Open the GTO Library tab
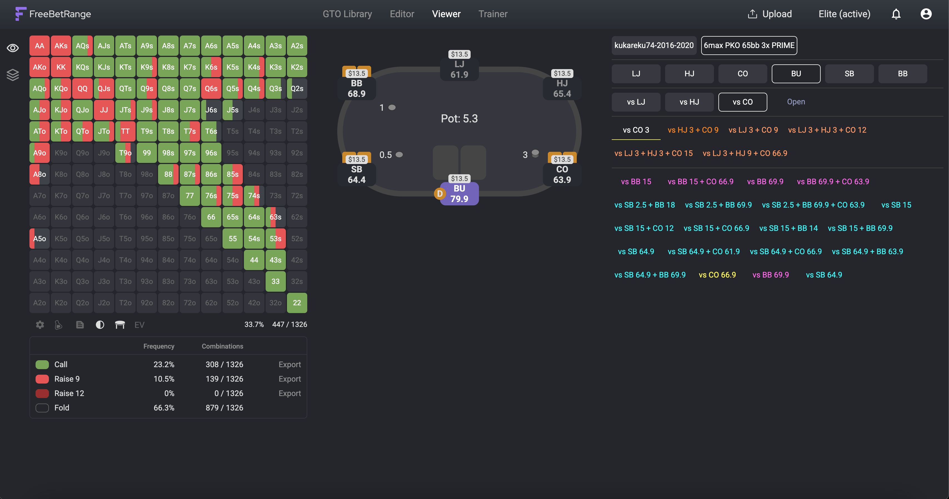The height and width of the screenshot is (499, 949). tap(347, 14)
